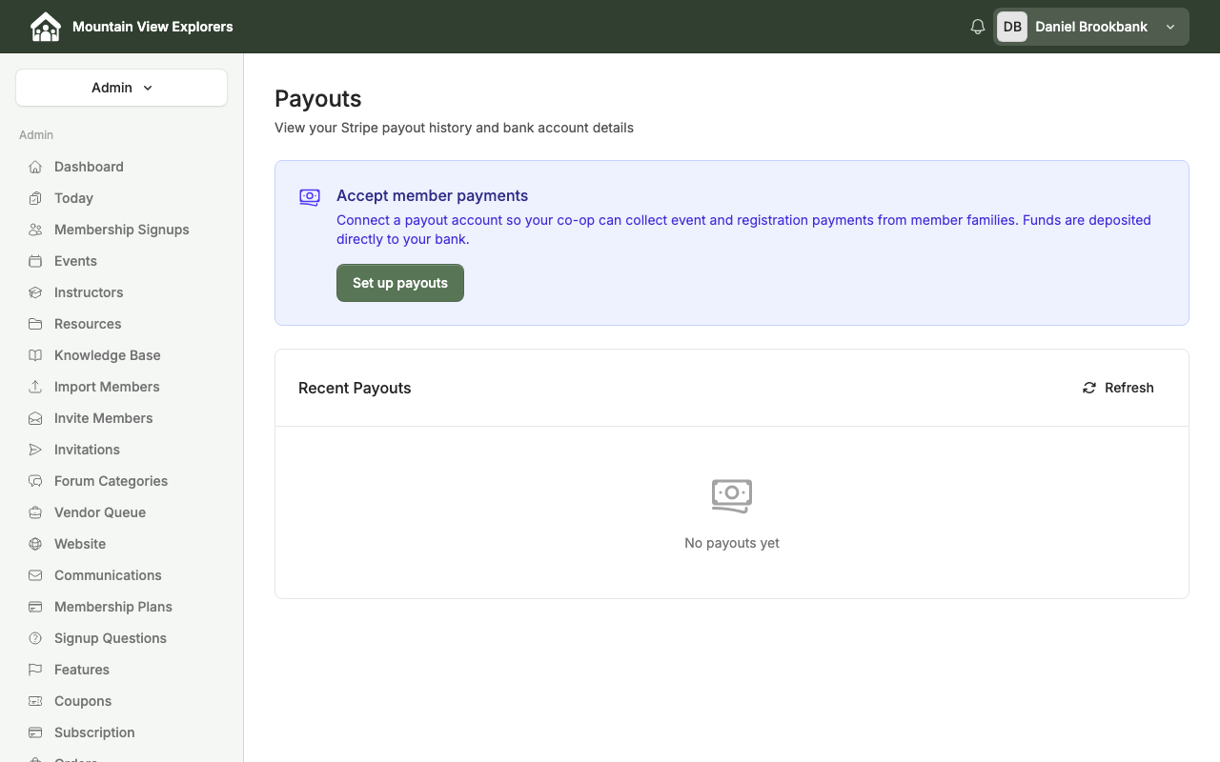Click the Dashboard home icon
This screenshot has width=1220, height=762.
35,167
